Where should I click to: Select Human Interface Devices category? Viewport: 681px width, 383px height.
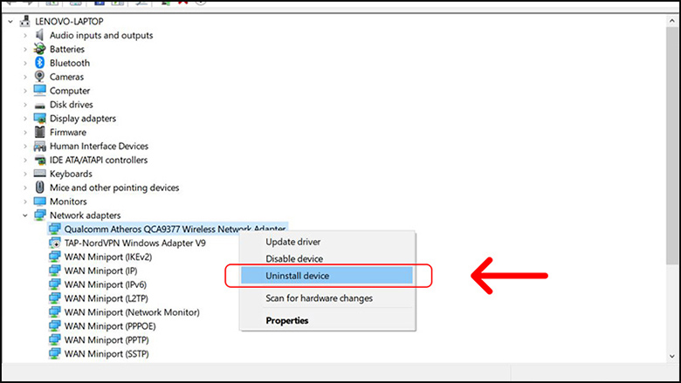99,147
